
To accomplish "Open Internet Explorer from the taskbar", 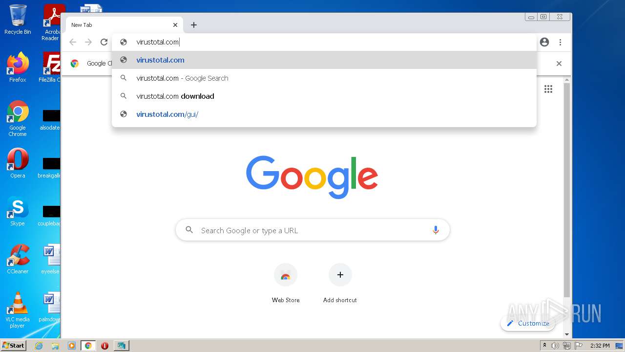I will [x=39, y=346].
